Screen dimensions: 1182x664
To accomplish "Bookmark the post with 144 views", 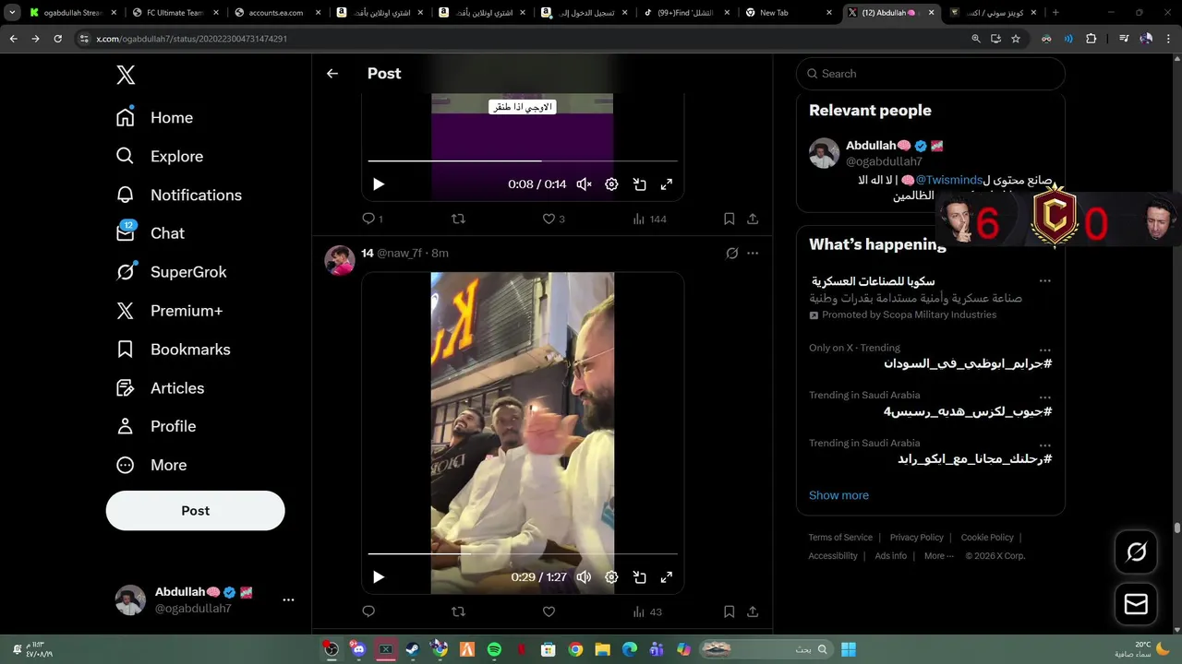I will [x=729, y=219].
